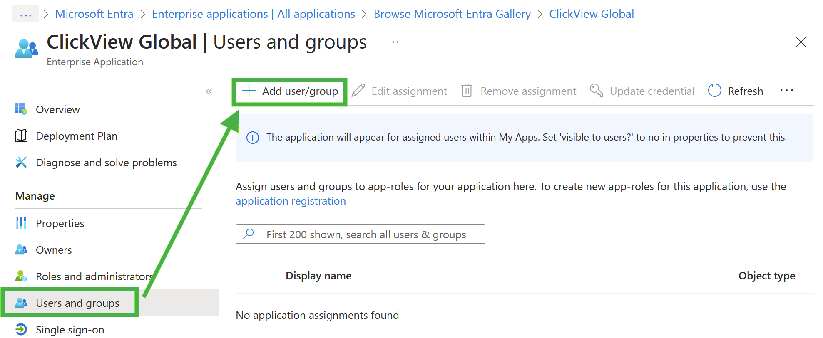823x338 pixels.
Task: Click the Overview grid icon
Action: (x=21, y=109)
